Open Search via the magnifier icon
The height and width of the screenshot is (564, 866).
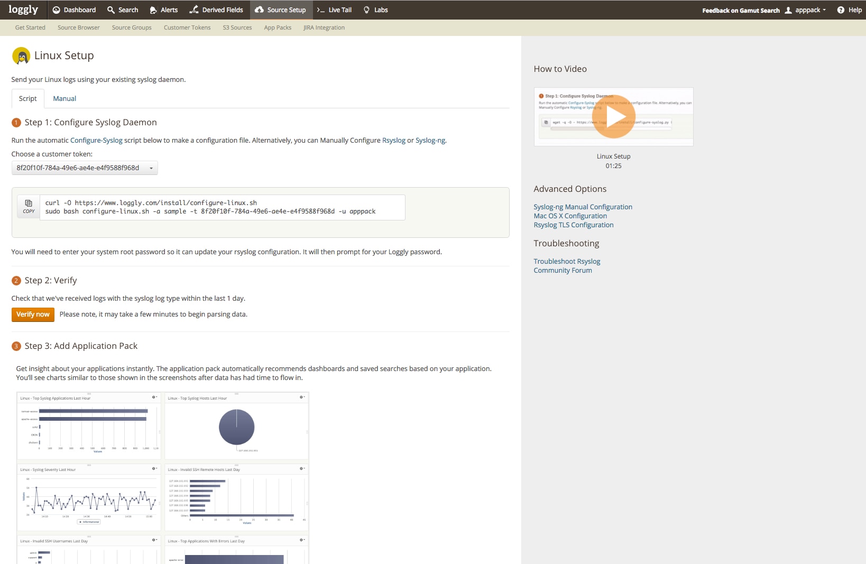click(x=111, y=10)
